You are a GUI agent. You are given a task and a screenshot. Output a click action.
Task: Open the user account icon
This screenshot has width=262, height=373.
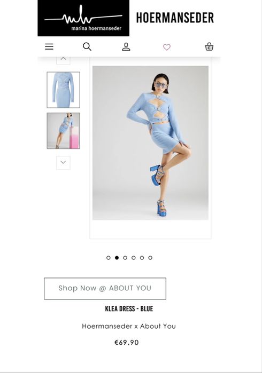coord(126,46)
